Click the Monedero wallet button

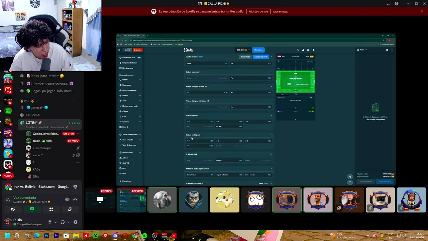click(x=258, y=50)
